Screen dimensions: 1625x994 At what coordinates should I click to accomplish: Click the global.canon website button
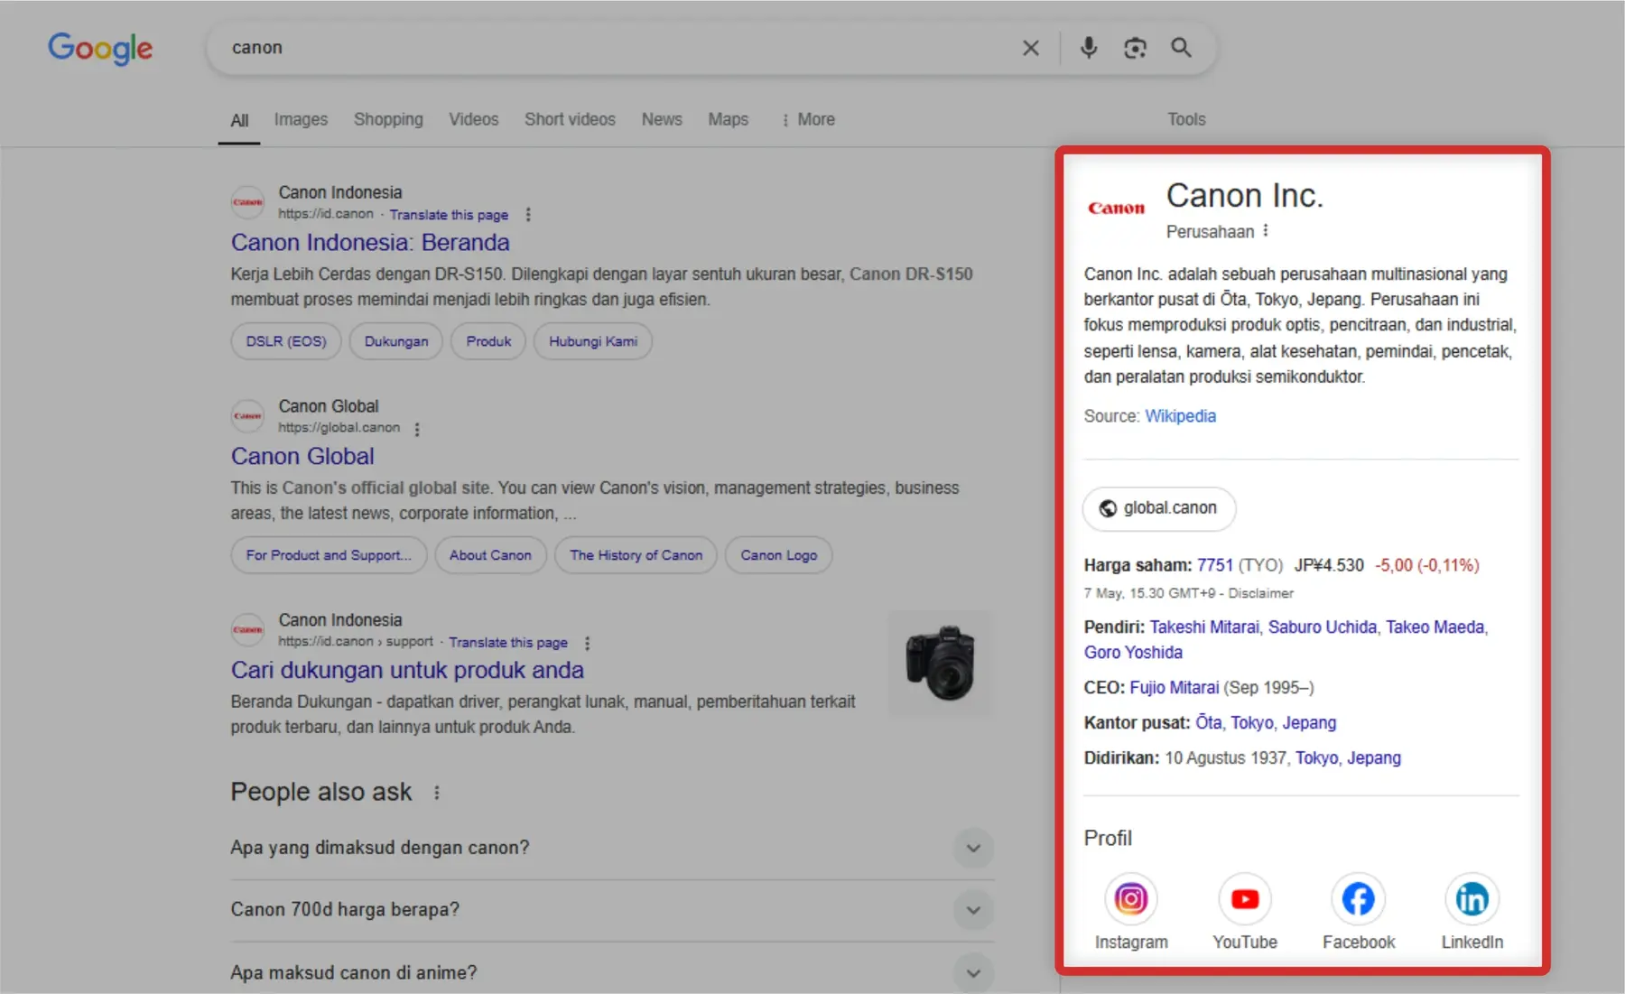click(1159, 508)
